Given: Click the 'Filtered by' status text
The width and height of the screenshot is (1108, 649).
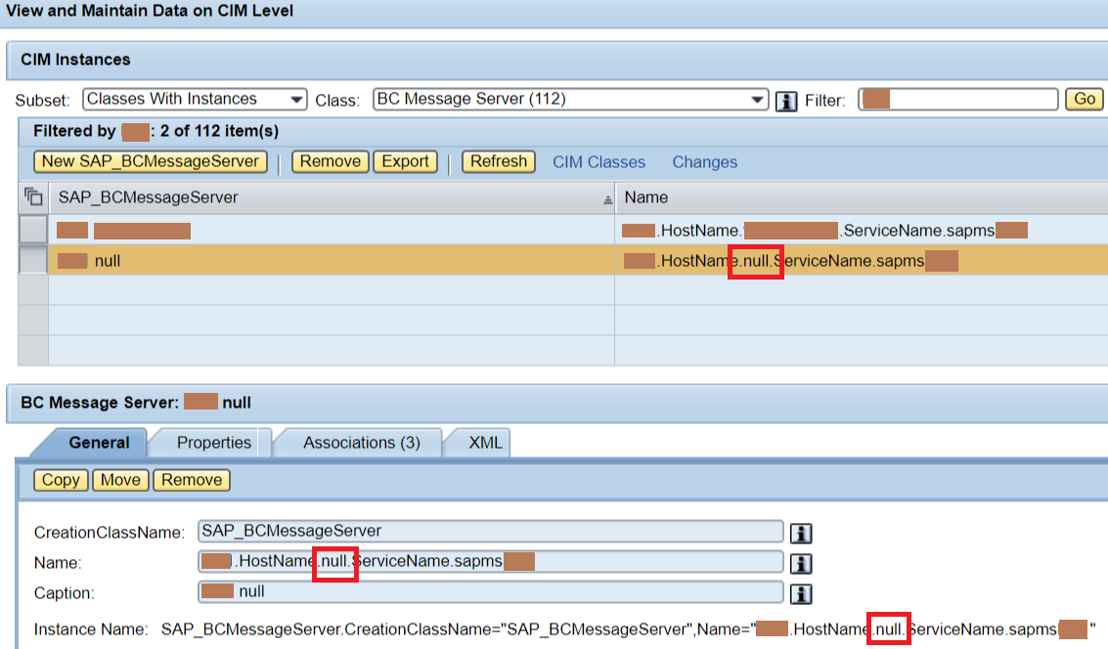Looking at the screenshot, I should point(155,131).
